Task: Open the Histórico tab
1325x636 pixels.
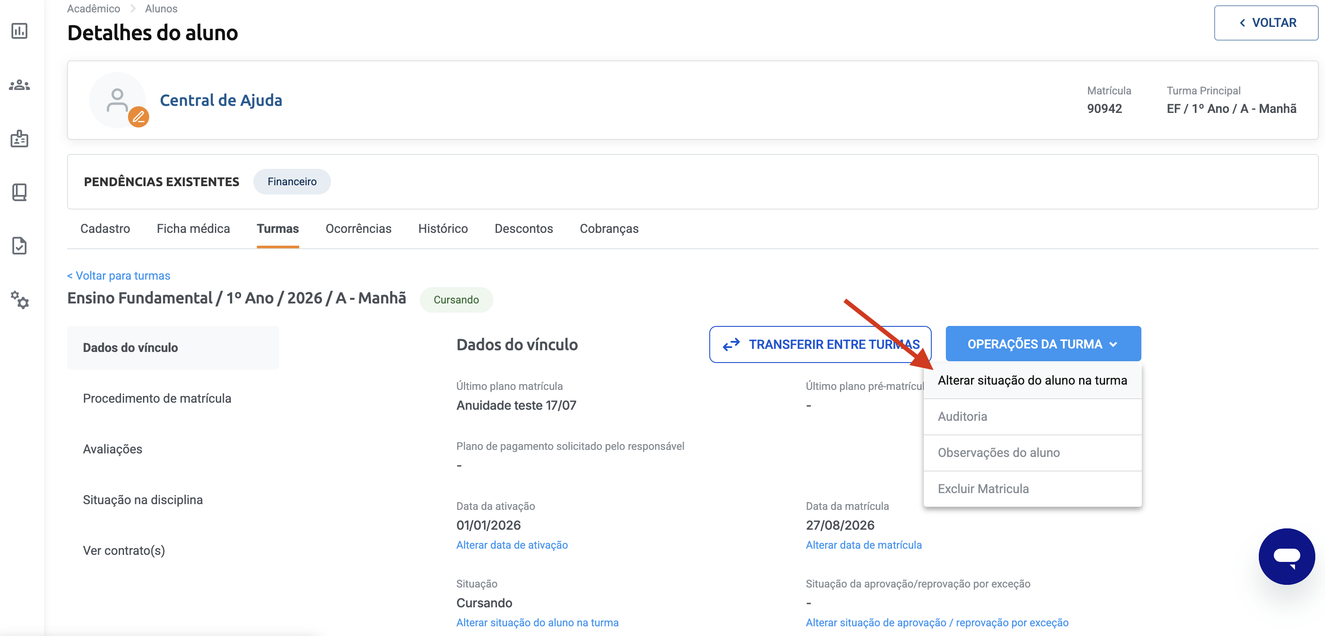Action: pyautogui.click(x=443, y=229)
